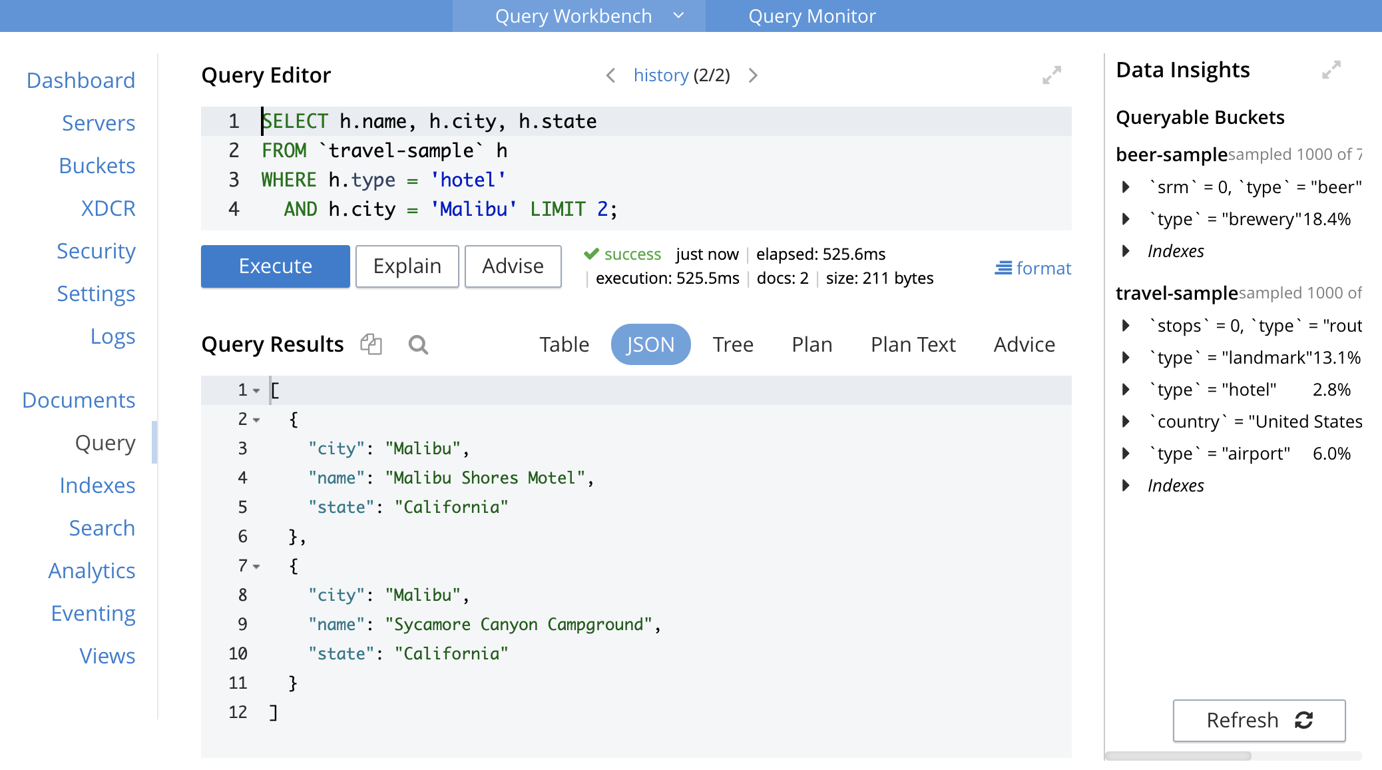This screenshot has height=770, width=1382.
Task: Collapse the JSON array on line 1
Action: [256, 391]
